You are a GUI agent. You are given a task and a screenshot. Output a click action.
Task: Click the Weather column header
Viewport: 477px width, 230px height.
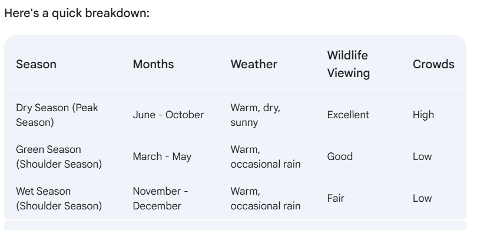(254, 64)
